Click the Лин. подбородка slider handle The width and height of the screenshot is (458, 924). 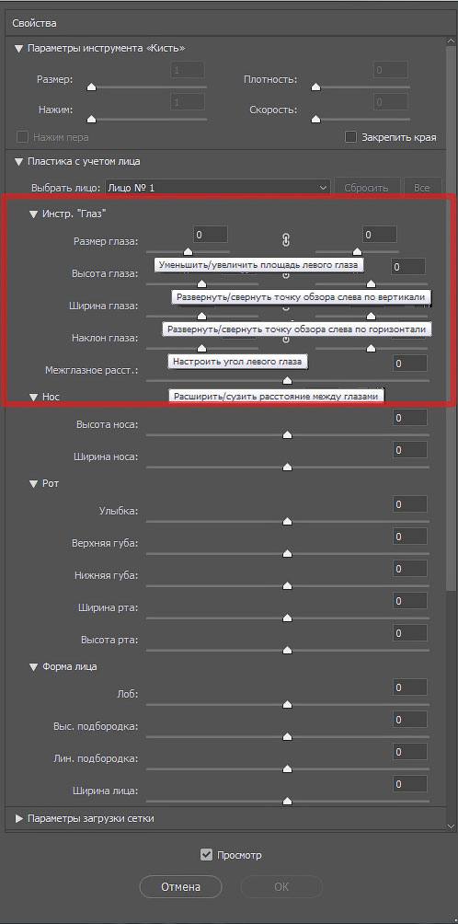[x=287, y=769]
